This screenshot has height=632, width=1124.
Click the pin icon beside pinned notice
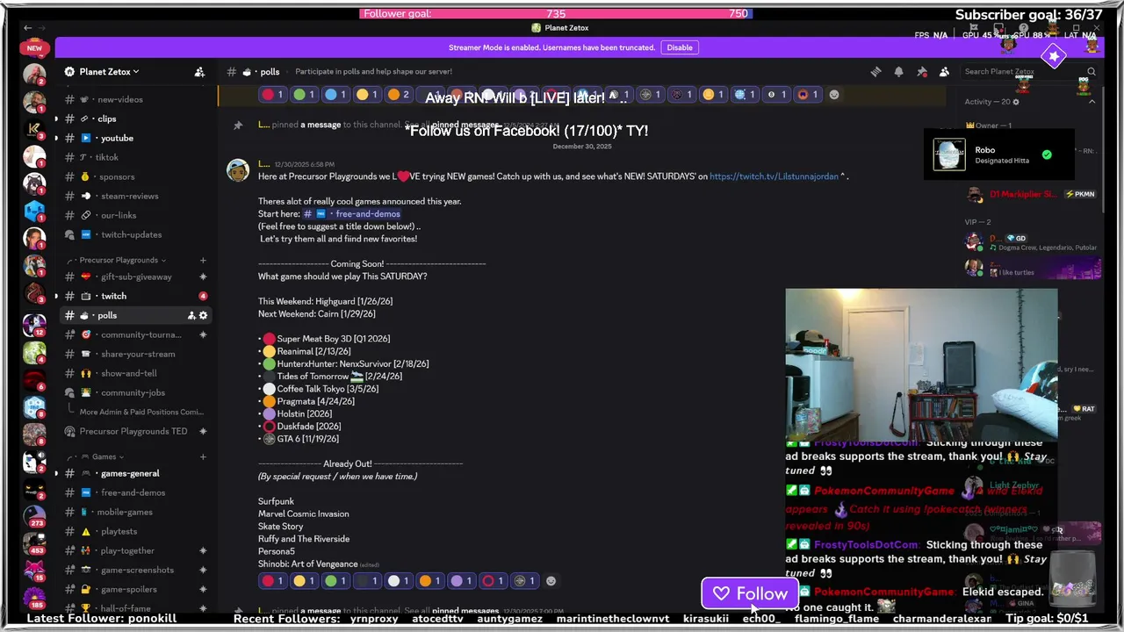pyautogui.click(x=238, y=125)
